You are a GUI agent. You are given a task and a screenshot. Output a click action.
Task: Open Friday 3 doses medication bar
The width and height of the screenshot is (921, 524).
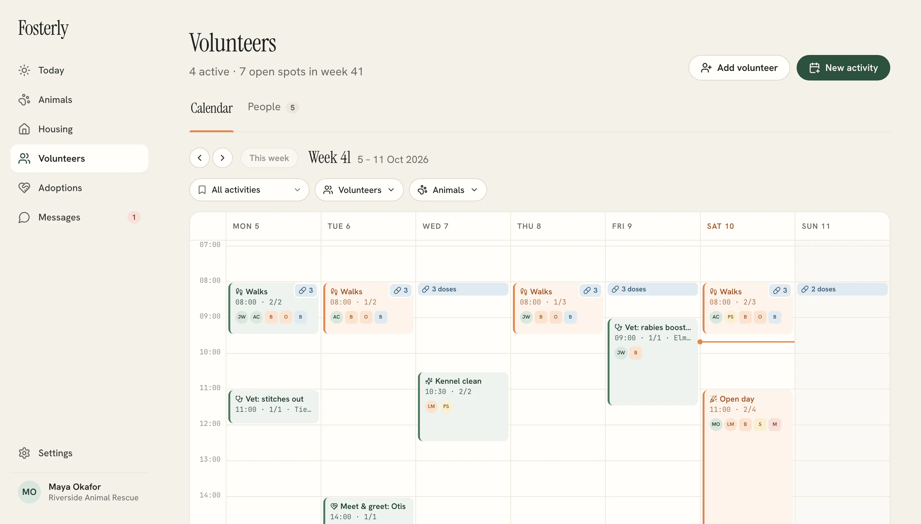coord(652,289)
